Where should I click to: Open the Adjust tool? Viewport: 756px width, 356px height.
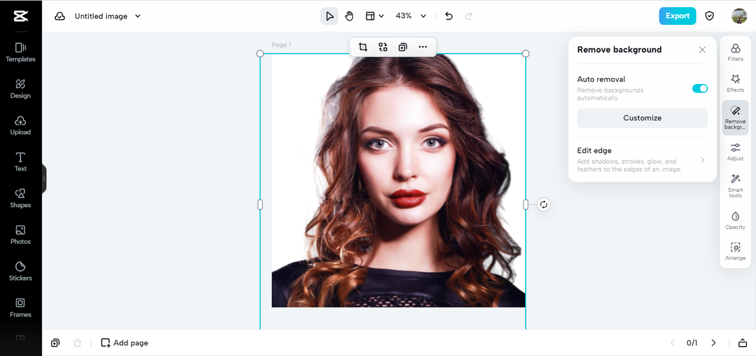tap(735, 152)
